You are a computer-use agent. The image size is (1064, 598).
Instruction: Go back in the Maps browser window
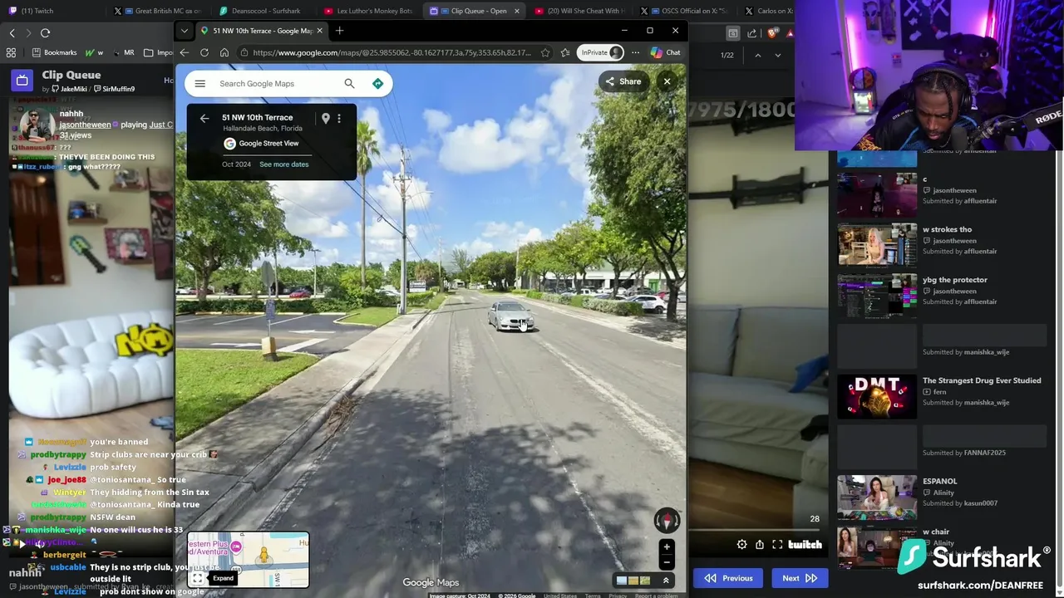185,52
